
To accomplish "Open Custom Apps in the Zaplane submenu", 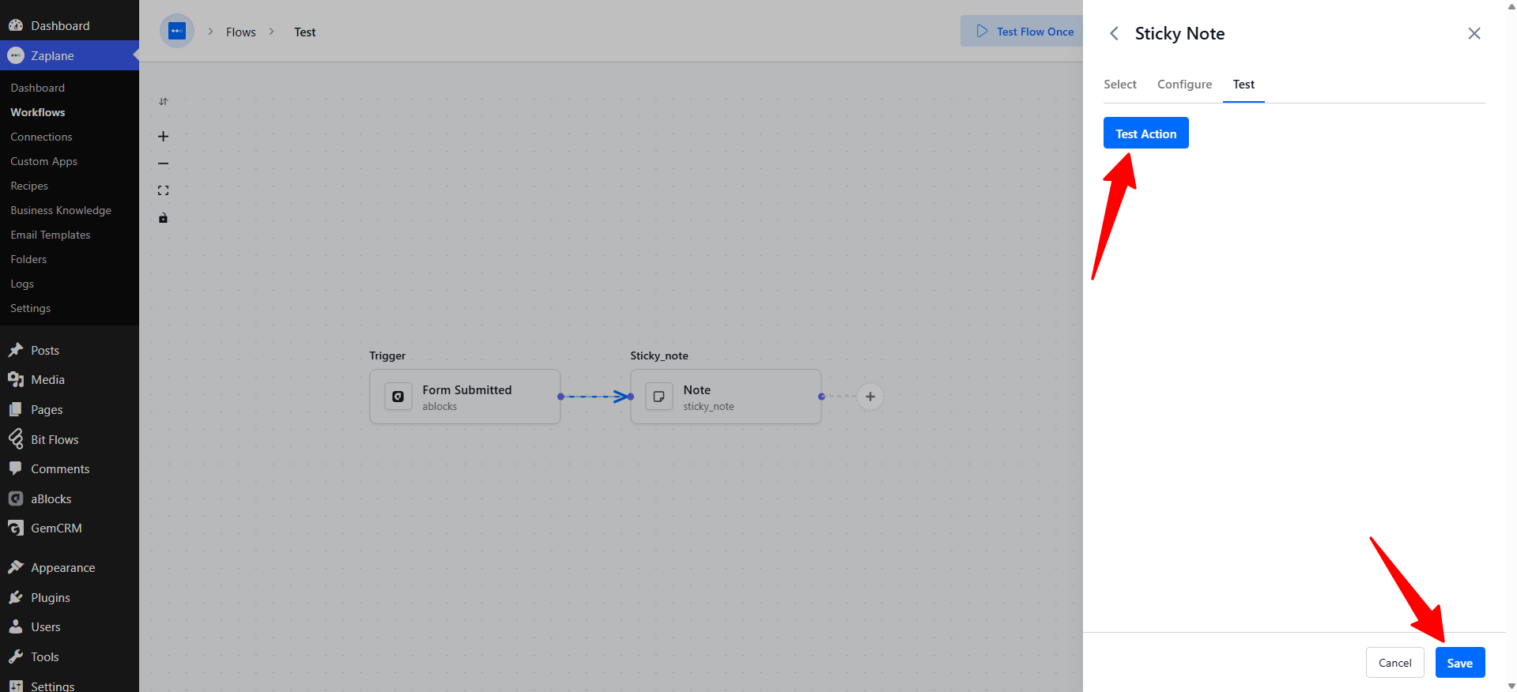I will [44, 161].
